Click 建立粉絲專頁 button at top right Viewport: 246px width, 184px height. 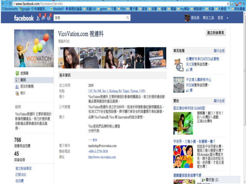[x=216, y=33]
